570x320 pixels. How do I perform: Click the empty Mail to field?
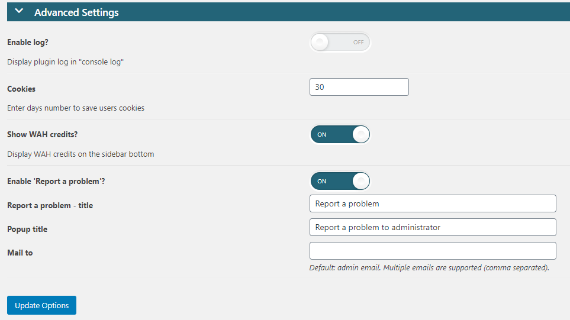tap(433, 251)
